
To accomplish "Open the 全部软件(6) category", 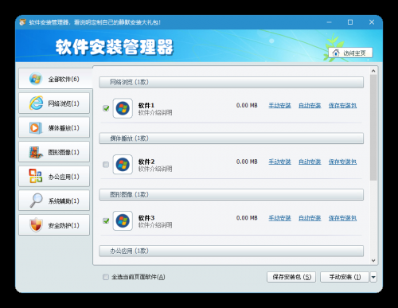I will tap(55, 79).
